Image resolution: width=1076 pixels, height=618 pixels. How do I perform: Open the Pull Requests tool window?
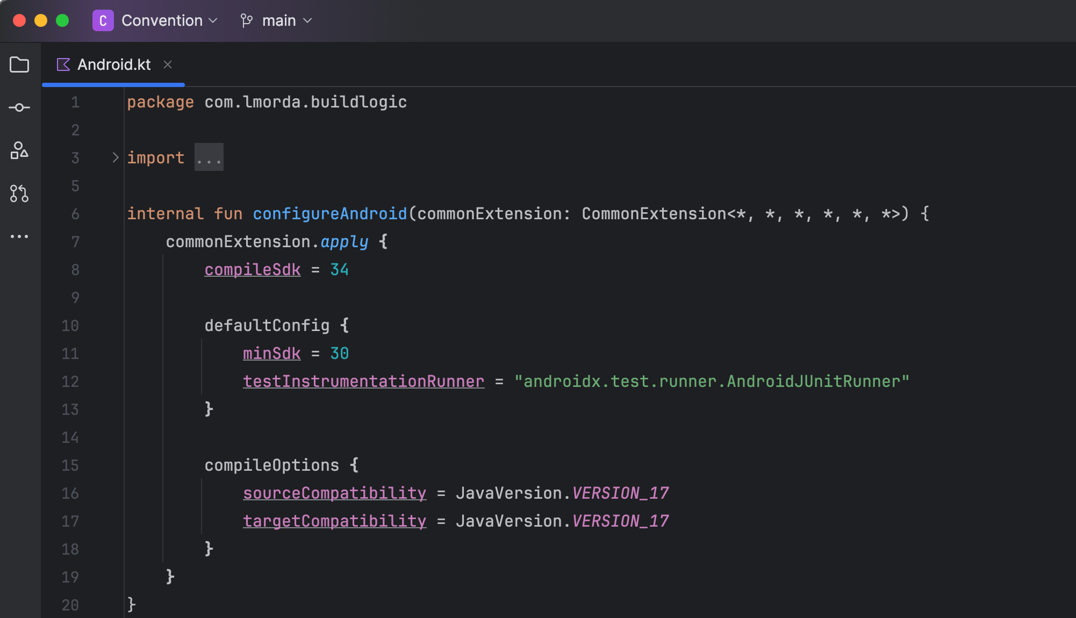click(19, 193)
